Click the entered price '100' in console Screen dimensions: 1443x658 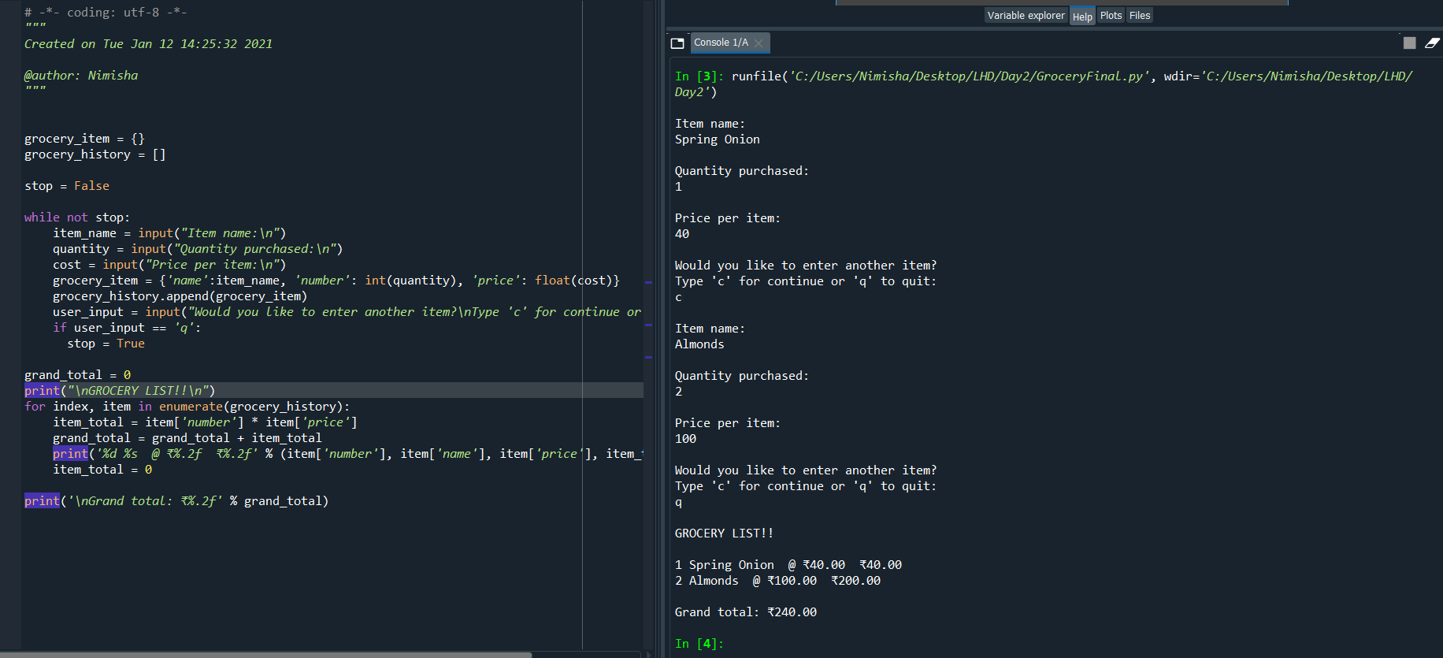coord(685,439)
